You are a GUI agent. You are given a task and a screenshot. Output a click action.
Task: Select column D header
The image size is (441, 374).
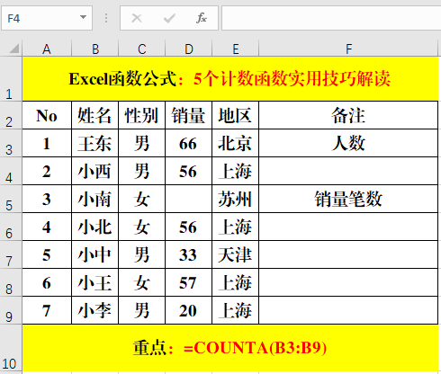(x=189, y=49)
